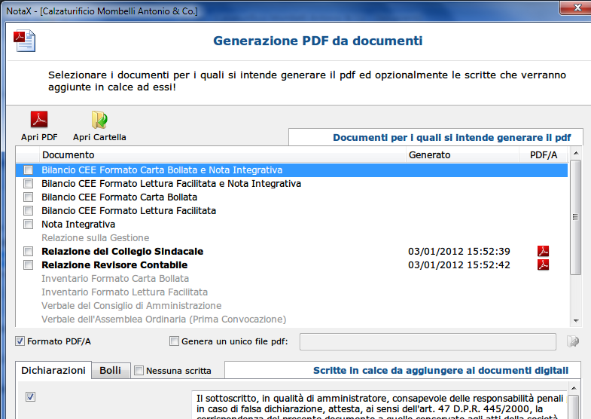Click the Apri PDF icon

click(x=39, y=121)
